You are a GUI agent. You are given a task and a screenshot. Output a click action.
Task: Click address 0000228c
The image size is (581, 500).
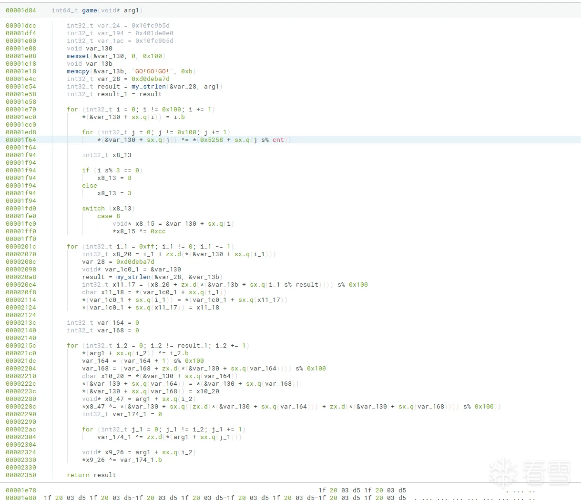click(x=20, y=407)
